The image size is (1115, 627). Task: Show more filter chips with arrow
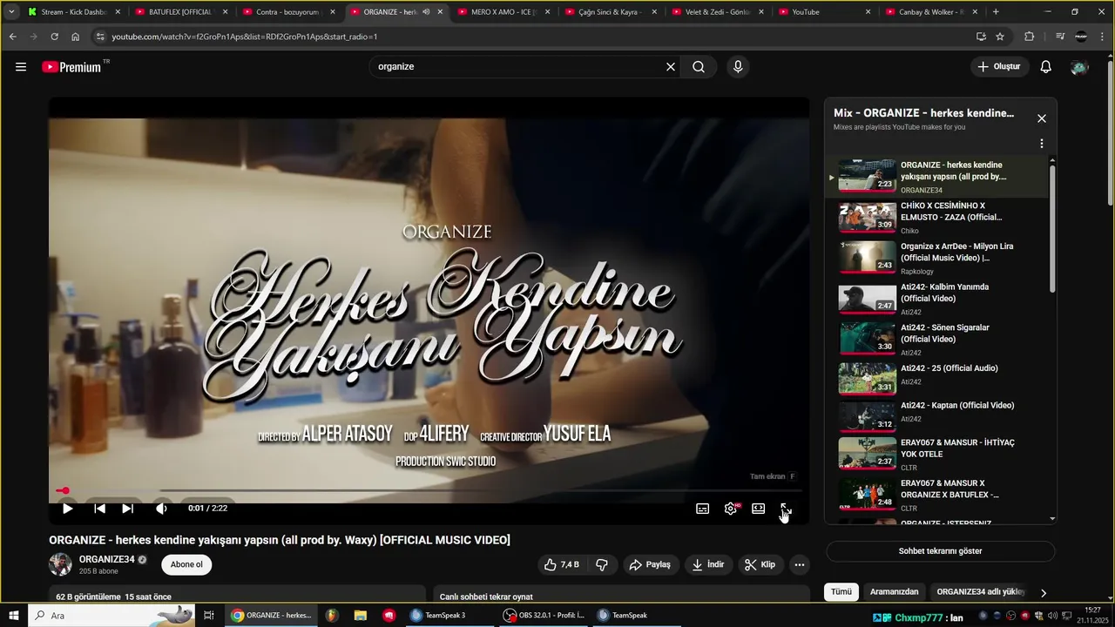click(1044, 593)
